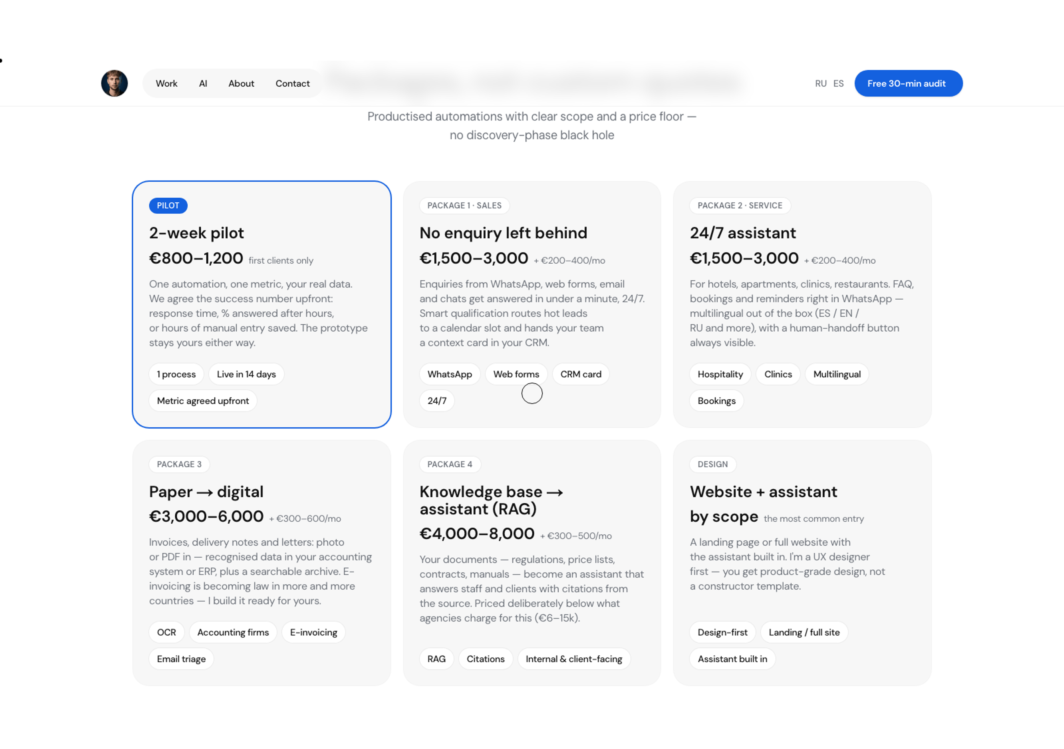This screenshot has height=749, width=1064.
Task: Book the Free 30-min audit
Action: click(x=908, y=83)
